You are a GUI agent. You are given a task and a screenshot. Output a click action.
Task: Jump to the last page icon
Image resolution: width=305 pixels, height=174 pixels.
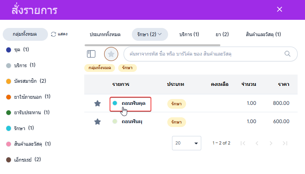click(x=285, y=143)
